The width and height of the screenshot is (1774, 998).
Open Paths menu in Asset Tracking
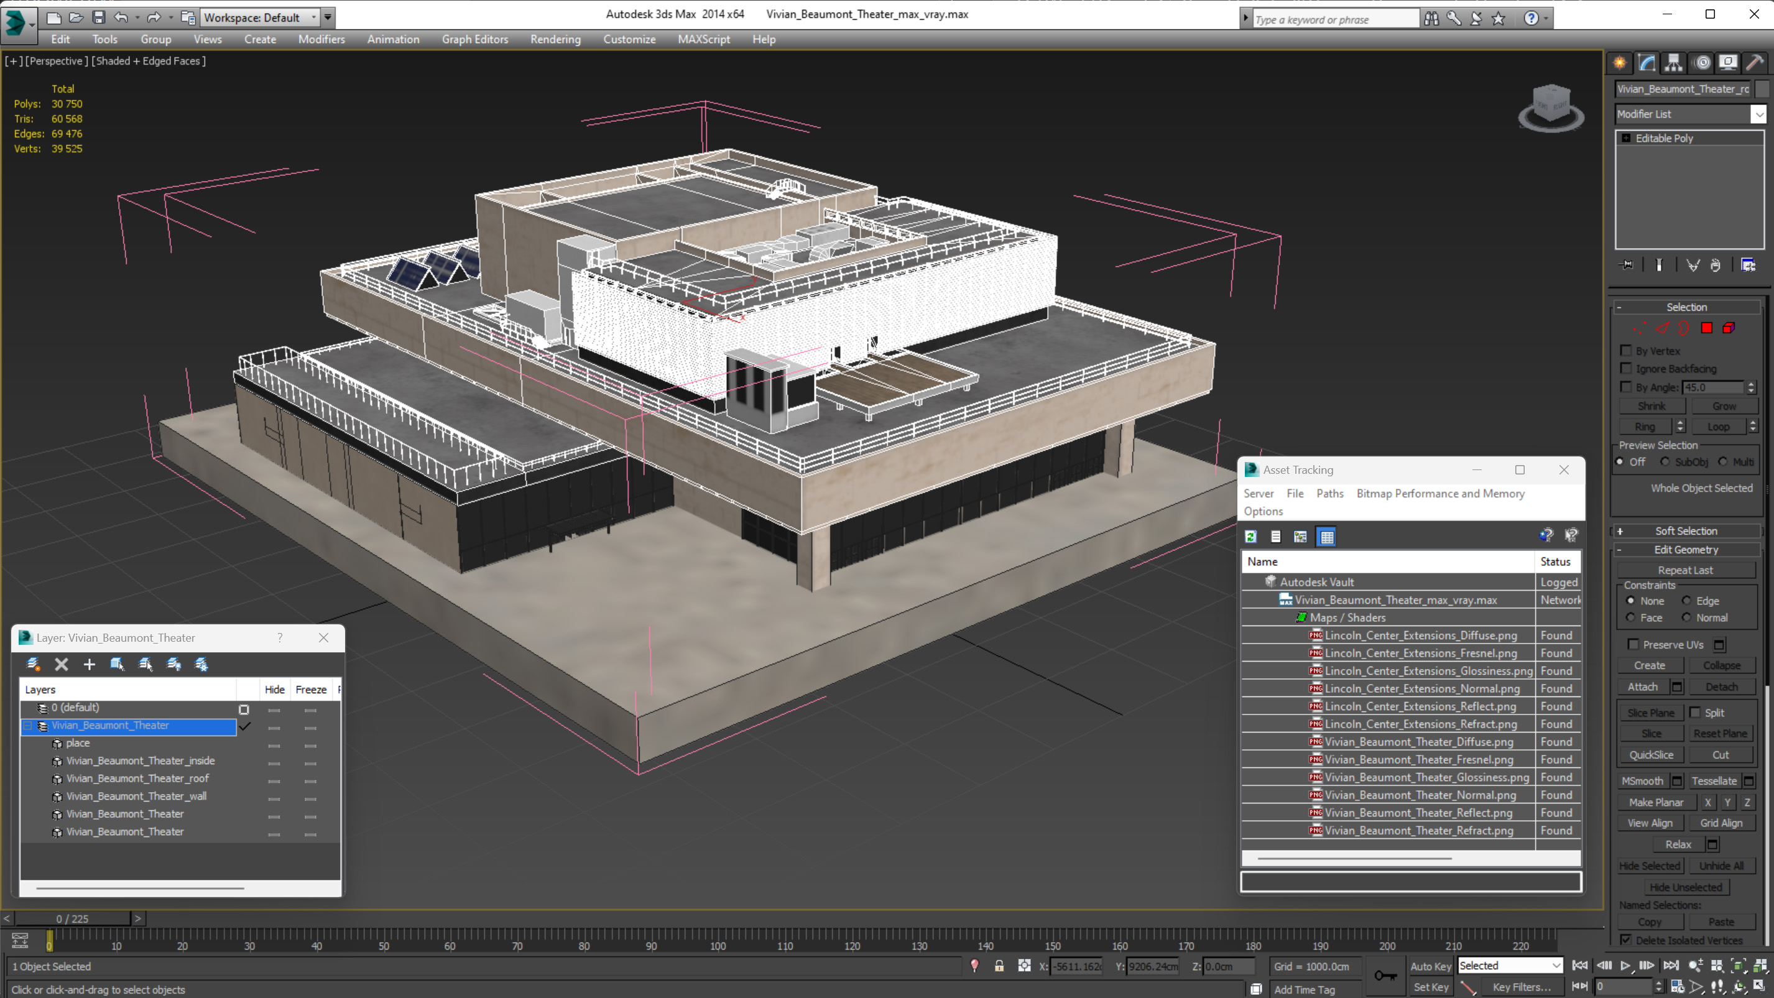(x=1329, y=493)
